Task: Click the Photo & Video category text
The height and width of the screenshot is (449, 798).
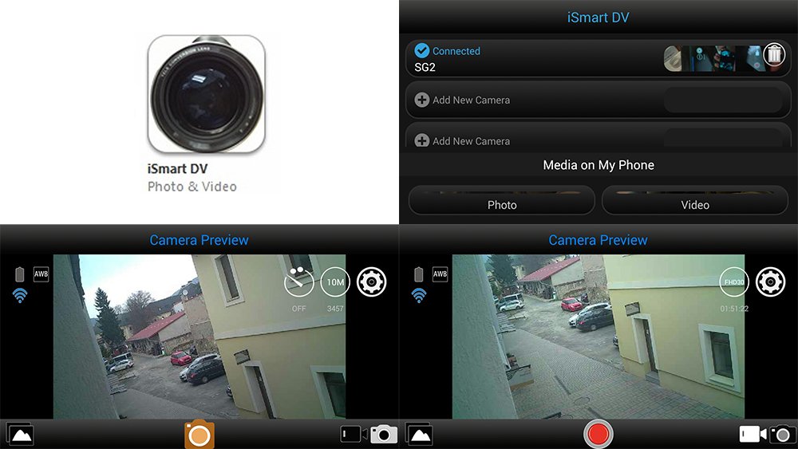Action: tap(192, 187)
